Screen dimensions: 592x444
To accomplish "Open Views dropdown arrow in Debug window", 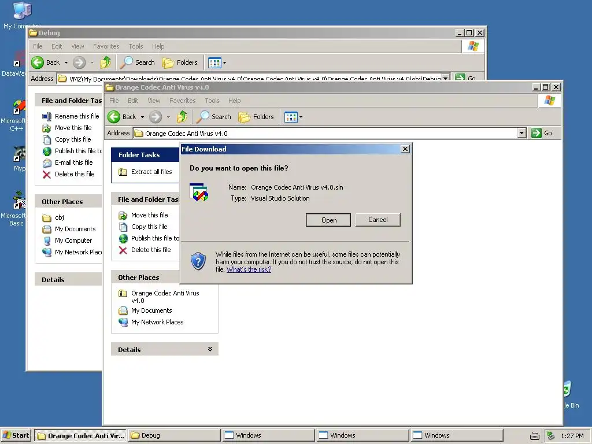I will [225, 62].
